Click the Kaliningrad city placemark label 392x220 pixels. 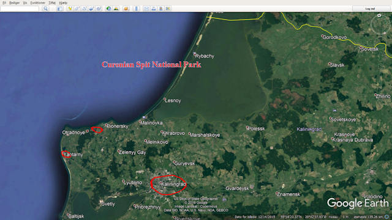pos(173,185)
